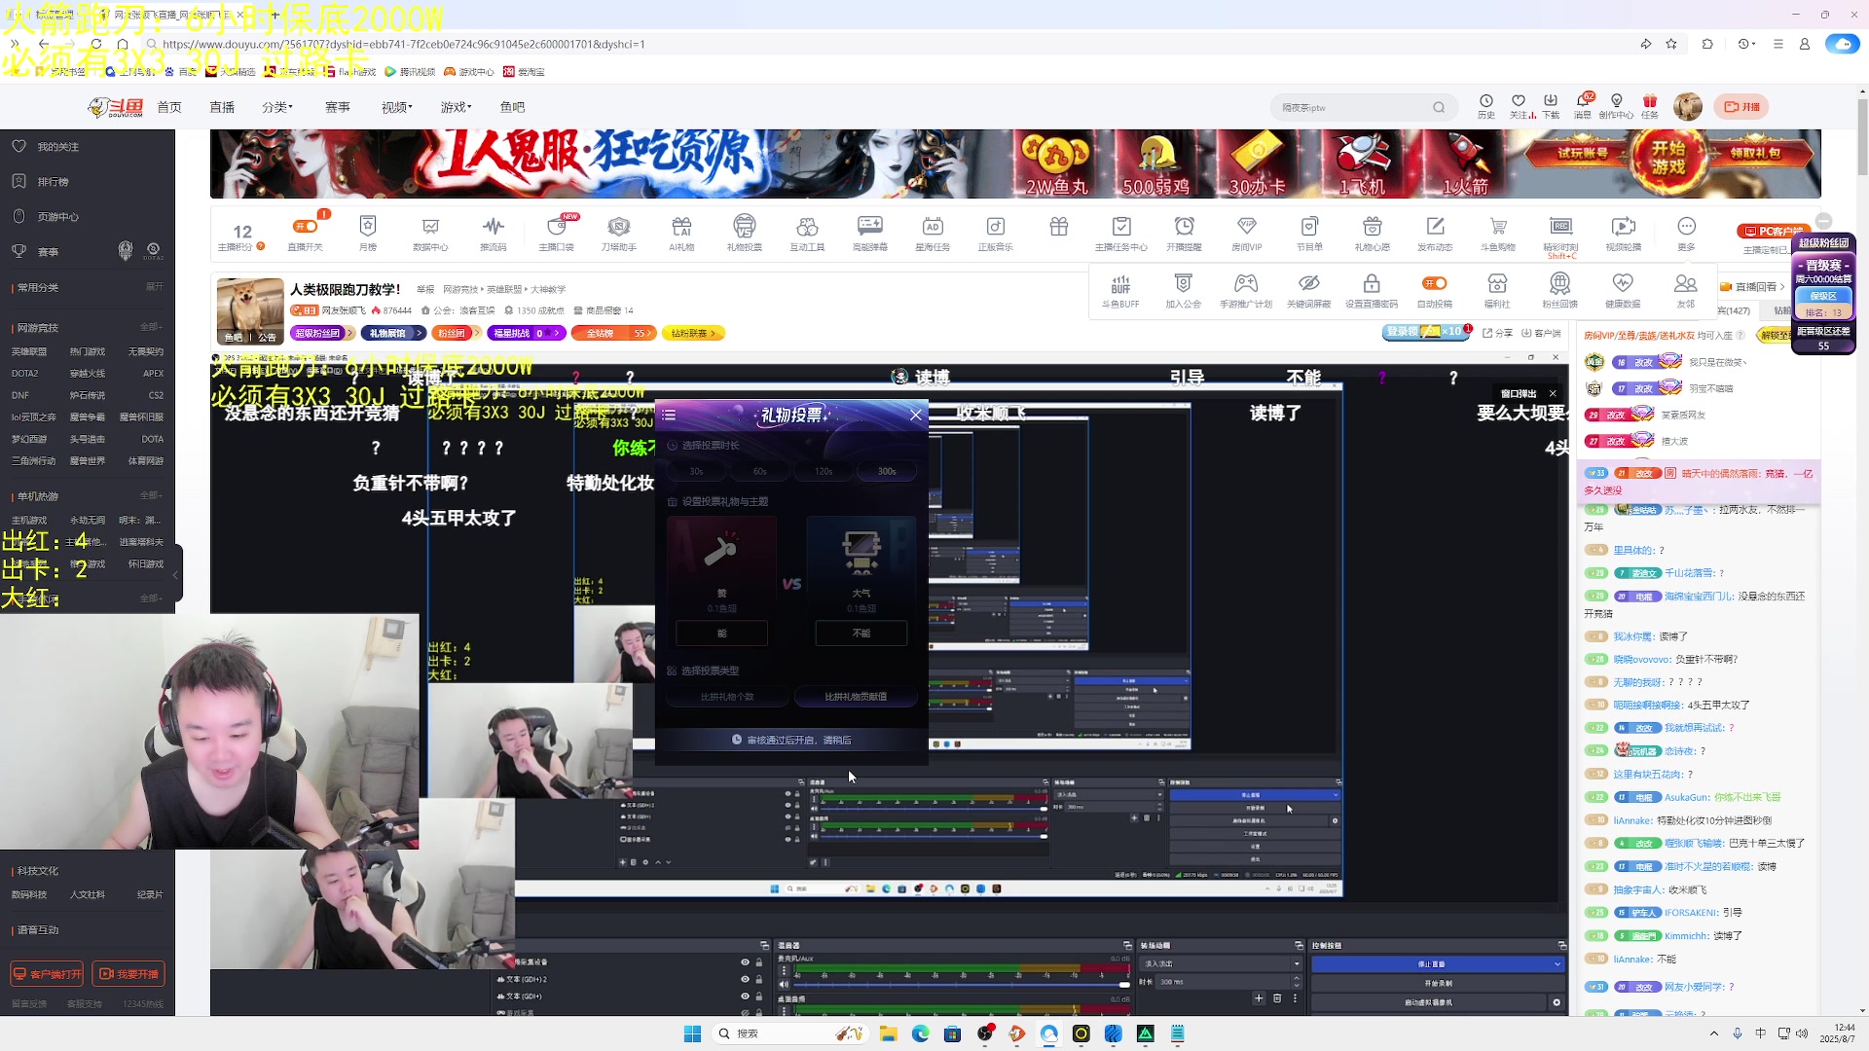The width and height of the screenshot is (1869, 1051).
Task: Open 我的关注 in left sidebar
Action: click(58, 147)
